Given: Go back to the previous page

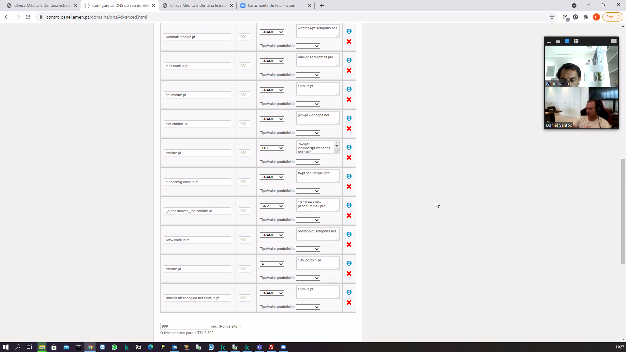Looking at the screenshot, I should 7,17.
